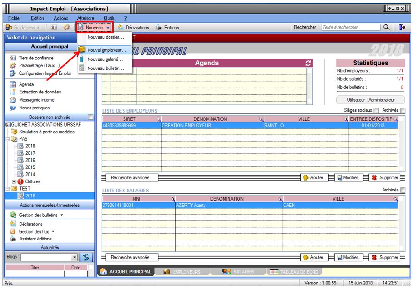Open Paramétrage (Taux...) in navigation
This screenshot has width=413, height=289.
point(39,65)
